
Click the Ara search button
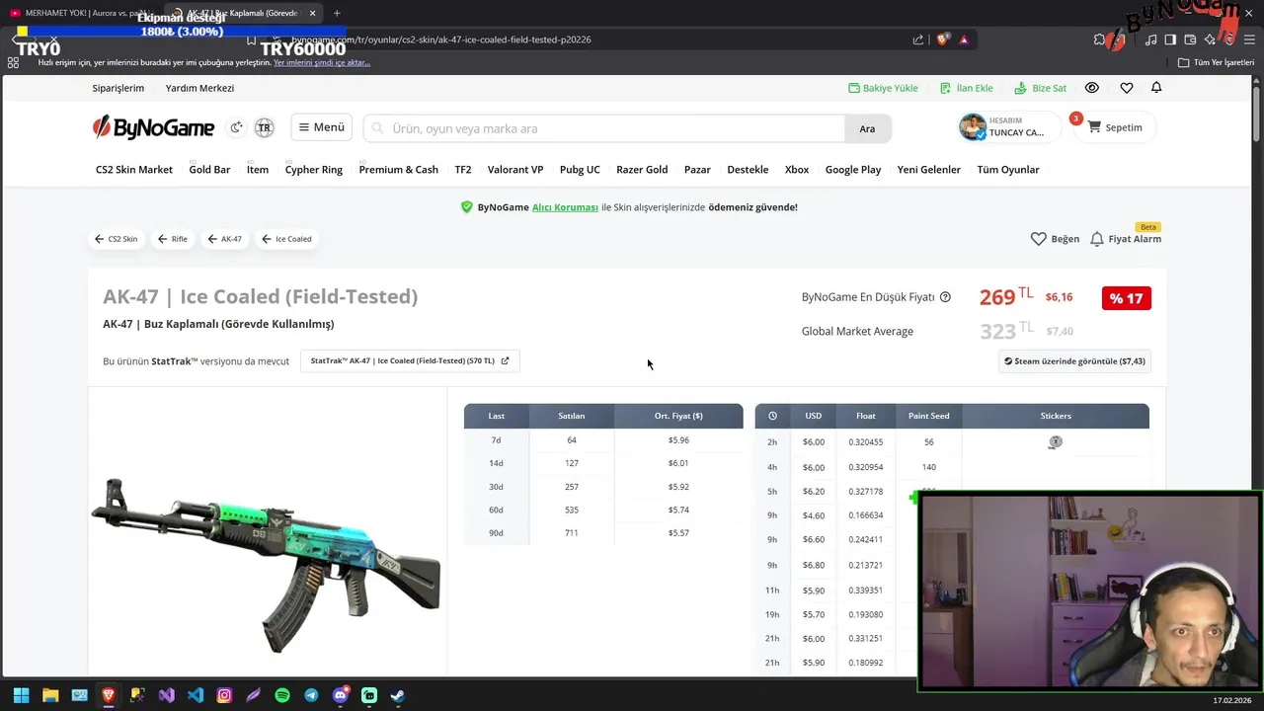click(867, 128)
